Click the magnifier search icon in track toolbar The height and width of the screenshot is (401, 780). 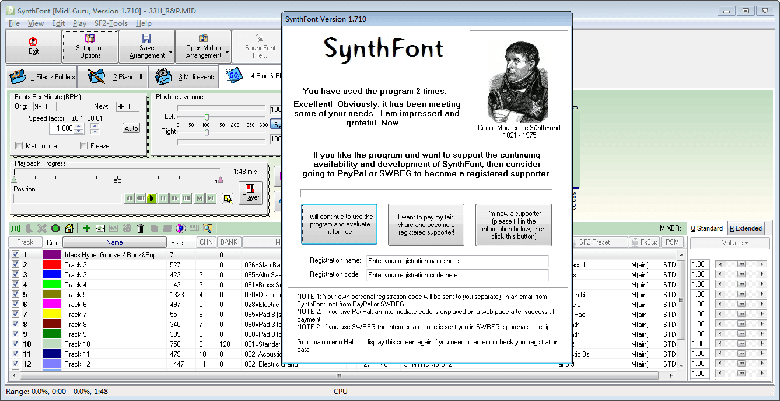tap(207, 228)
